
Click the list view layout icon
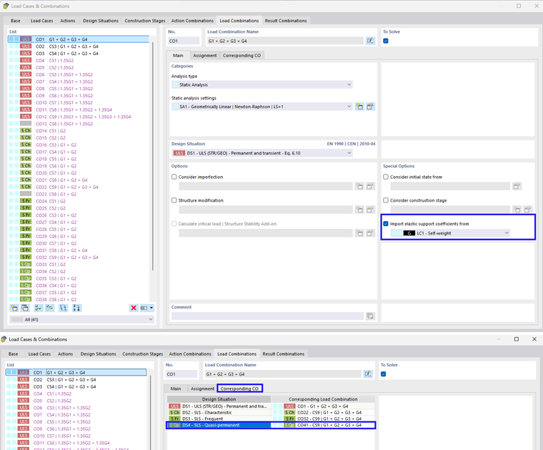point(144,308)
